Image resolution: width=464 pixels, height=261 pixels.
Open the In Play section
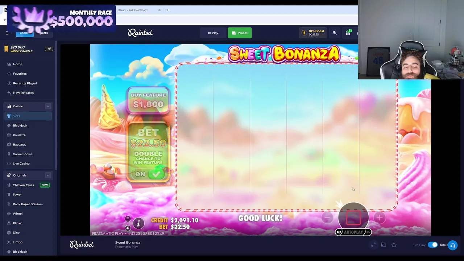[x=213, y=33]
